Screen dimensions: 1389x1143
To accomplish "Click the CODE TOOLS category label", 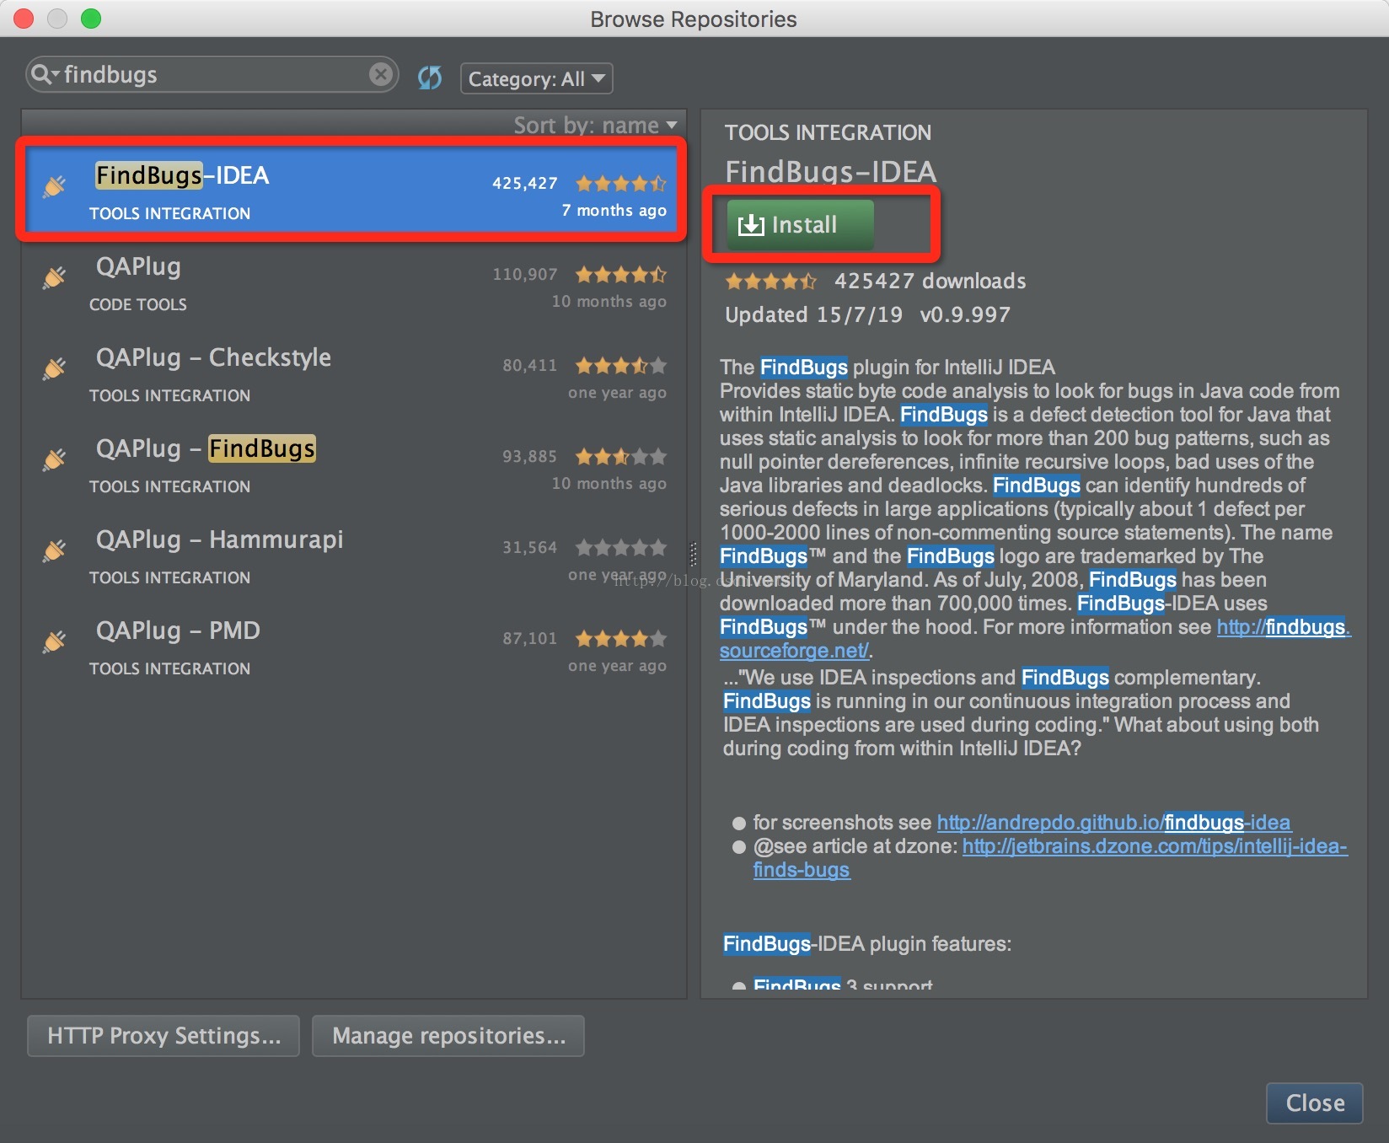I will pos(138,304).
